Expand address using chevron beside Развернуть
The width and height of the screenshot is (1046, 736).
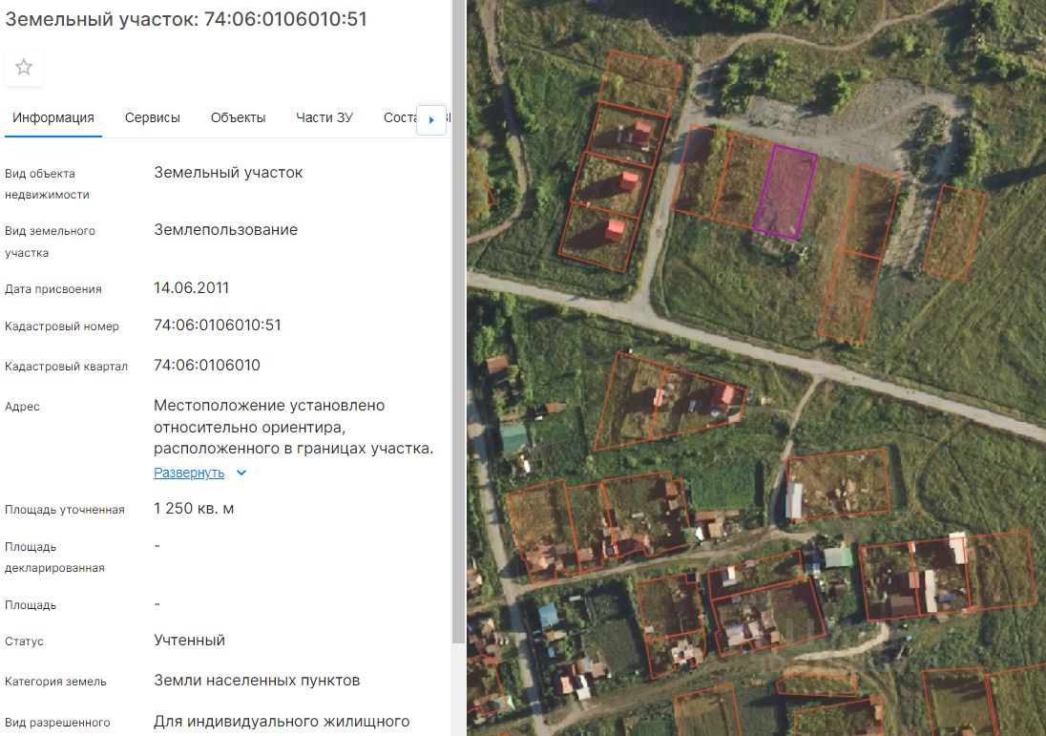pyautogui.click(x=241, y=473)
